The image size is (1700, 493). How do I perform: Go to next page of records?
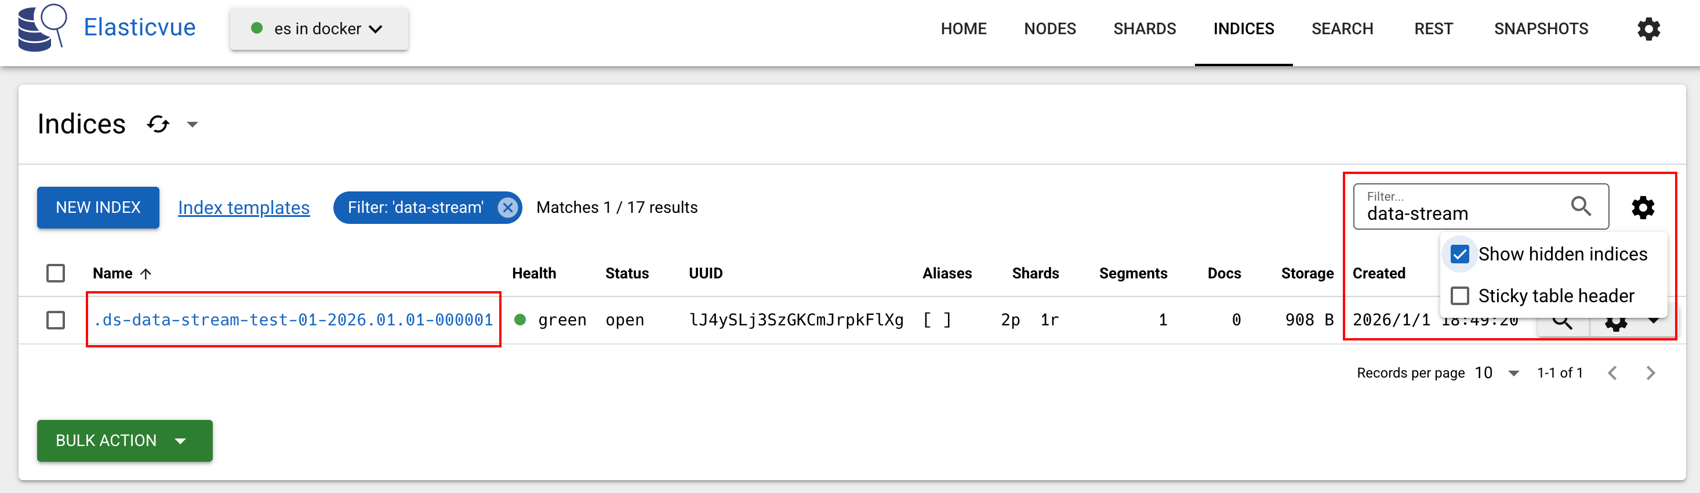click(1650, 373)
